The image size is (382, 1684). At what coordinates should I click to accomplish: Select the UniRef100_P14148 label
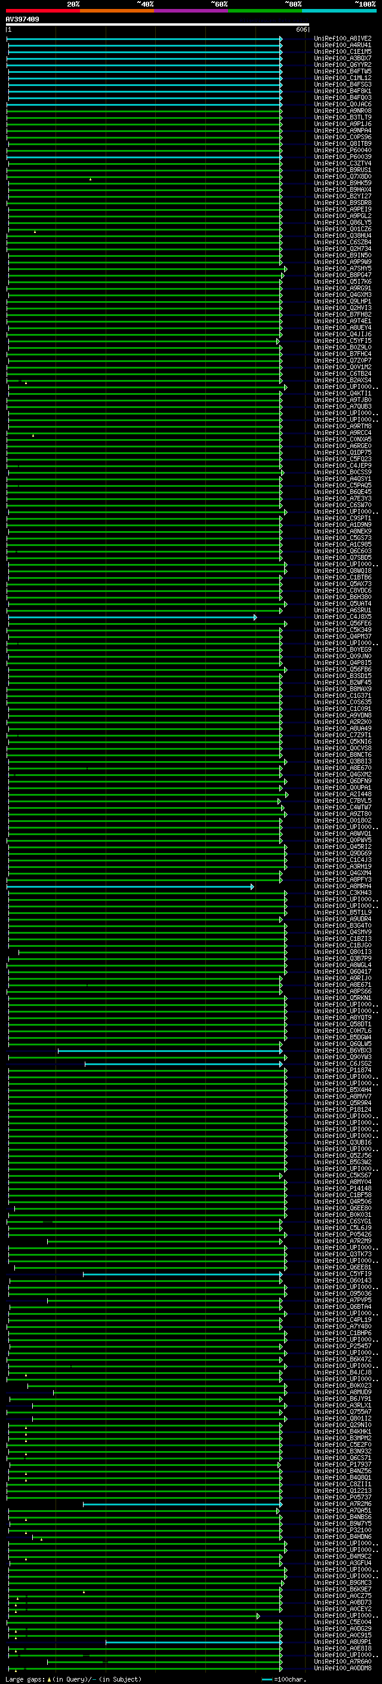pos(342,1189)
